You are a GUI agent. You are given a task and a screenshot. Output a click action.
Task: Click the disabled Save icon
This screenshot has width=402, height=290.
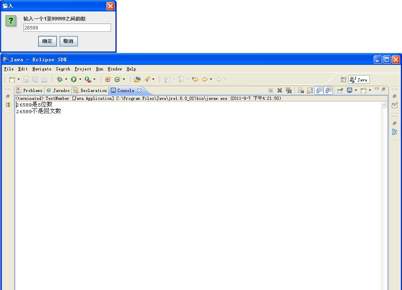click(x=26, y=79)
